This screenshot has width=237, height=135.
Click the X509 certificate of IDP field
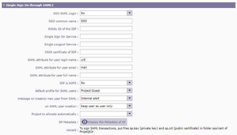click(106, 52)
